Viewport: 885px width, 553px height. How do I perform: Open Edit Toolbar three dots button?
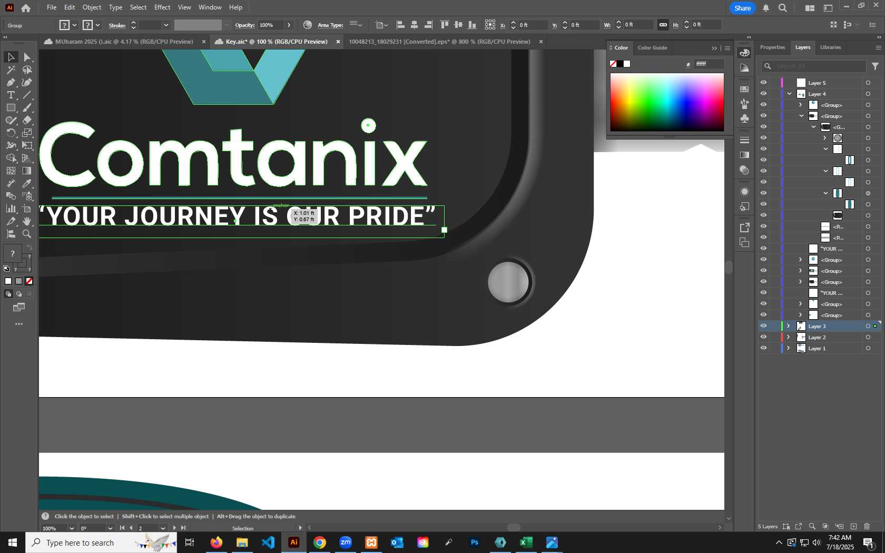pyautogui.click(x=19, y=324)
